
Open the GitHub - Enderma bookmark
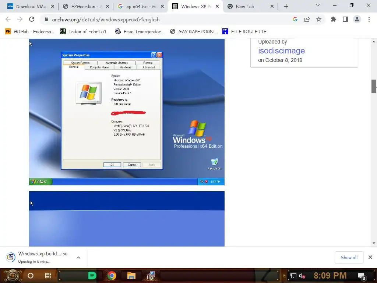click(29, 32)
